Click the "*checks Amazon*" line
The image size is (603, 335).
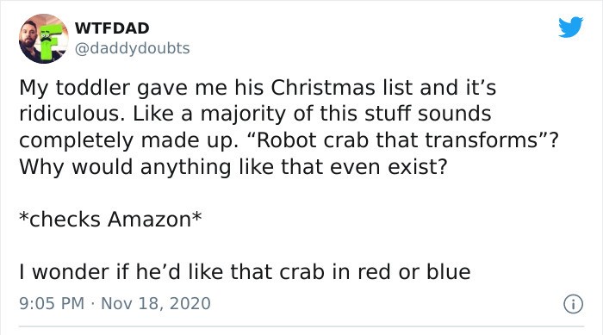coord(110,220)
